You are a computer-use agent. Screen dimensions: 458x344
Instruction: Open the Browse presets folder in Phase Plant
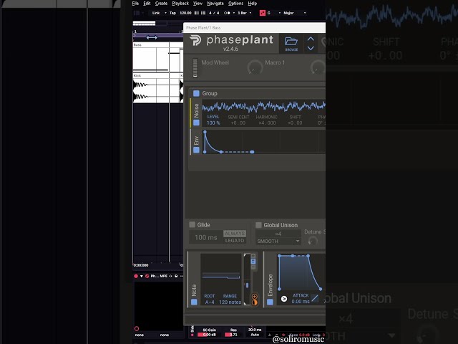tap(291, 43)
